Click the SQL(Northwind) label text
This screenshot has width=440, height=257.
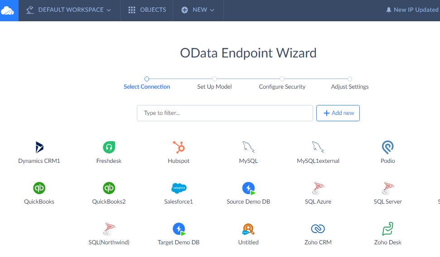pos(109,242)
